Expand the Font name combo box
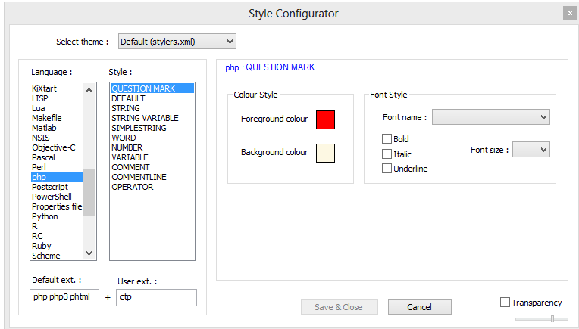 (x=490, y=117)
